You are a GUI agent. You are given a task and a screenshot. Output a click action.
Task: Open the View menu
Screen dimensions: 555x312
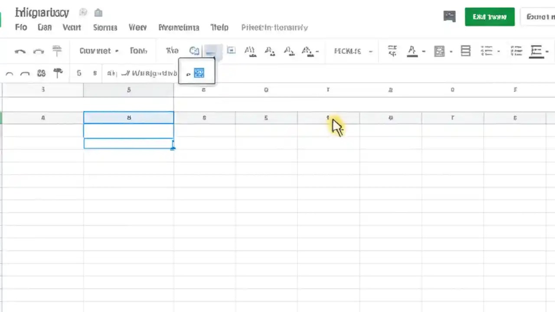137,27
